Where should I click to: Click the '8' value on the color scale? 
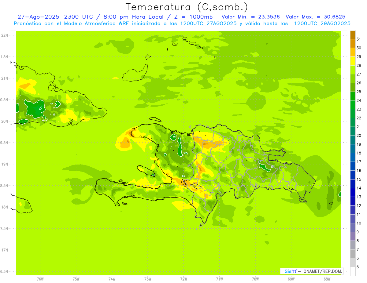pyautogui.click(x=358, y=241)
